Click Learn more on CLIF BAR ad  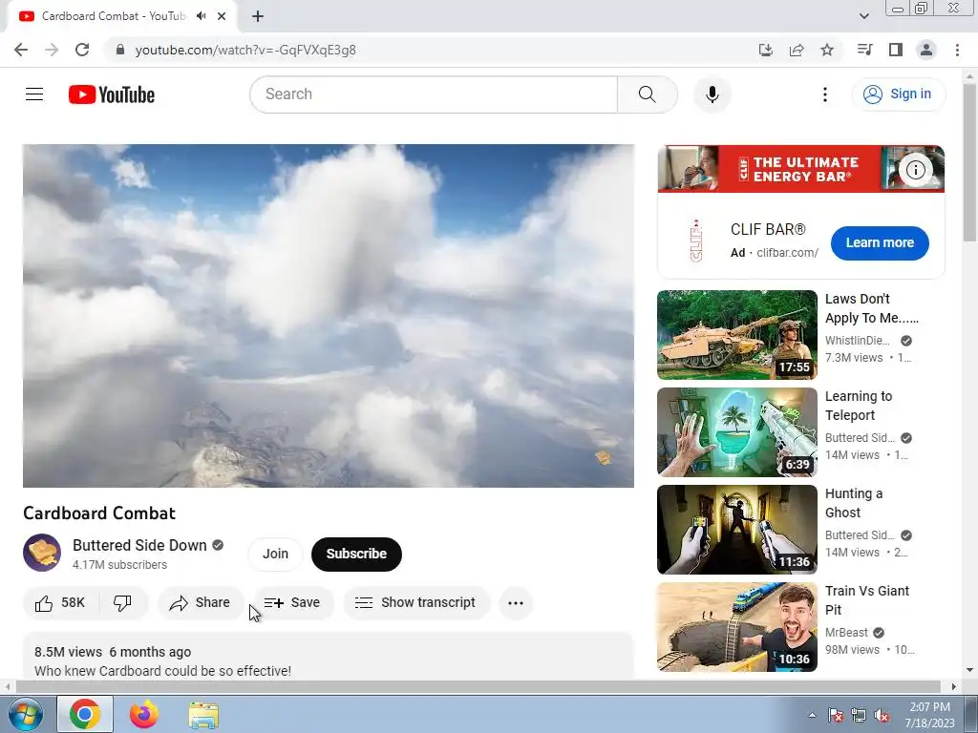click(x=880, y=242)
